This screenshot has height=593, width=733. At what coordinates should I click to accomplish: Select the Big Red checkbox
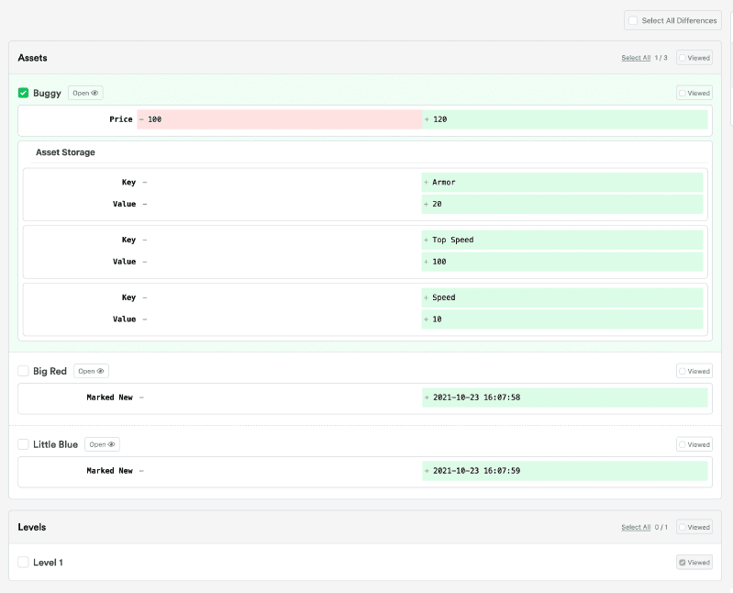pyautogui.click(x=23, y=371)
